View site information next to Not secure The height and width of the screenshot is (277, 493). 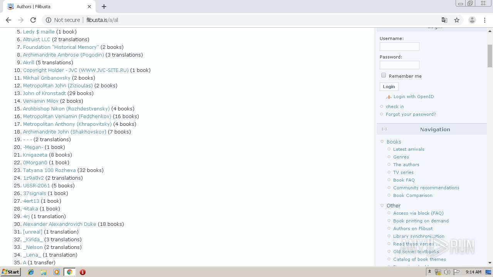point(49,20)
